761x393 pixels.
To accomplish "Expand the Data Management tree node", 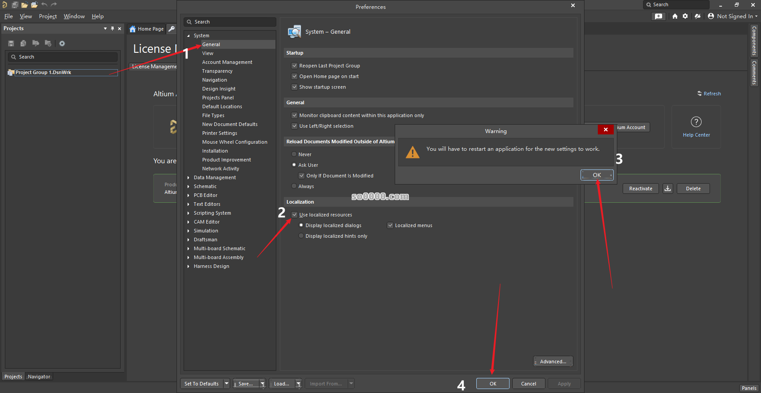I will click(188, 177).
